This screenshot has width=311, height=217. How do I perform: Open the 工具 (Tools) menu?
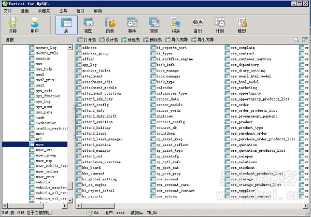(63, 10)
